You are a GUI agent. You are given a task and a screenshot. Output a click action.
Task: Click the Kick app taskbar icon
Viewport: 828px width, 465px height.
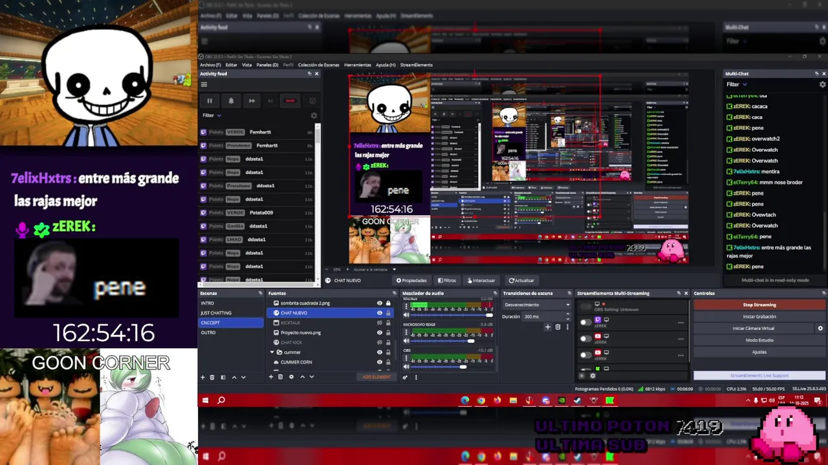610,400
